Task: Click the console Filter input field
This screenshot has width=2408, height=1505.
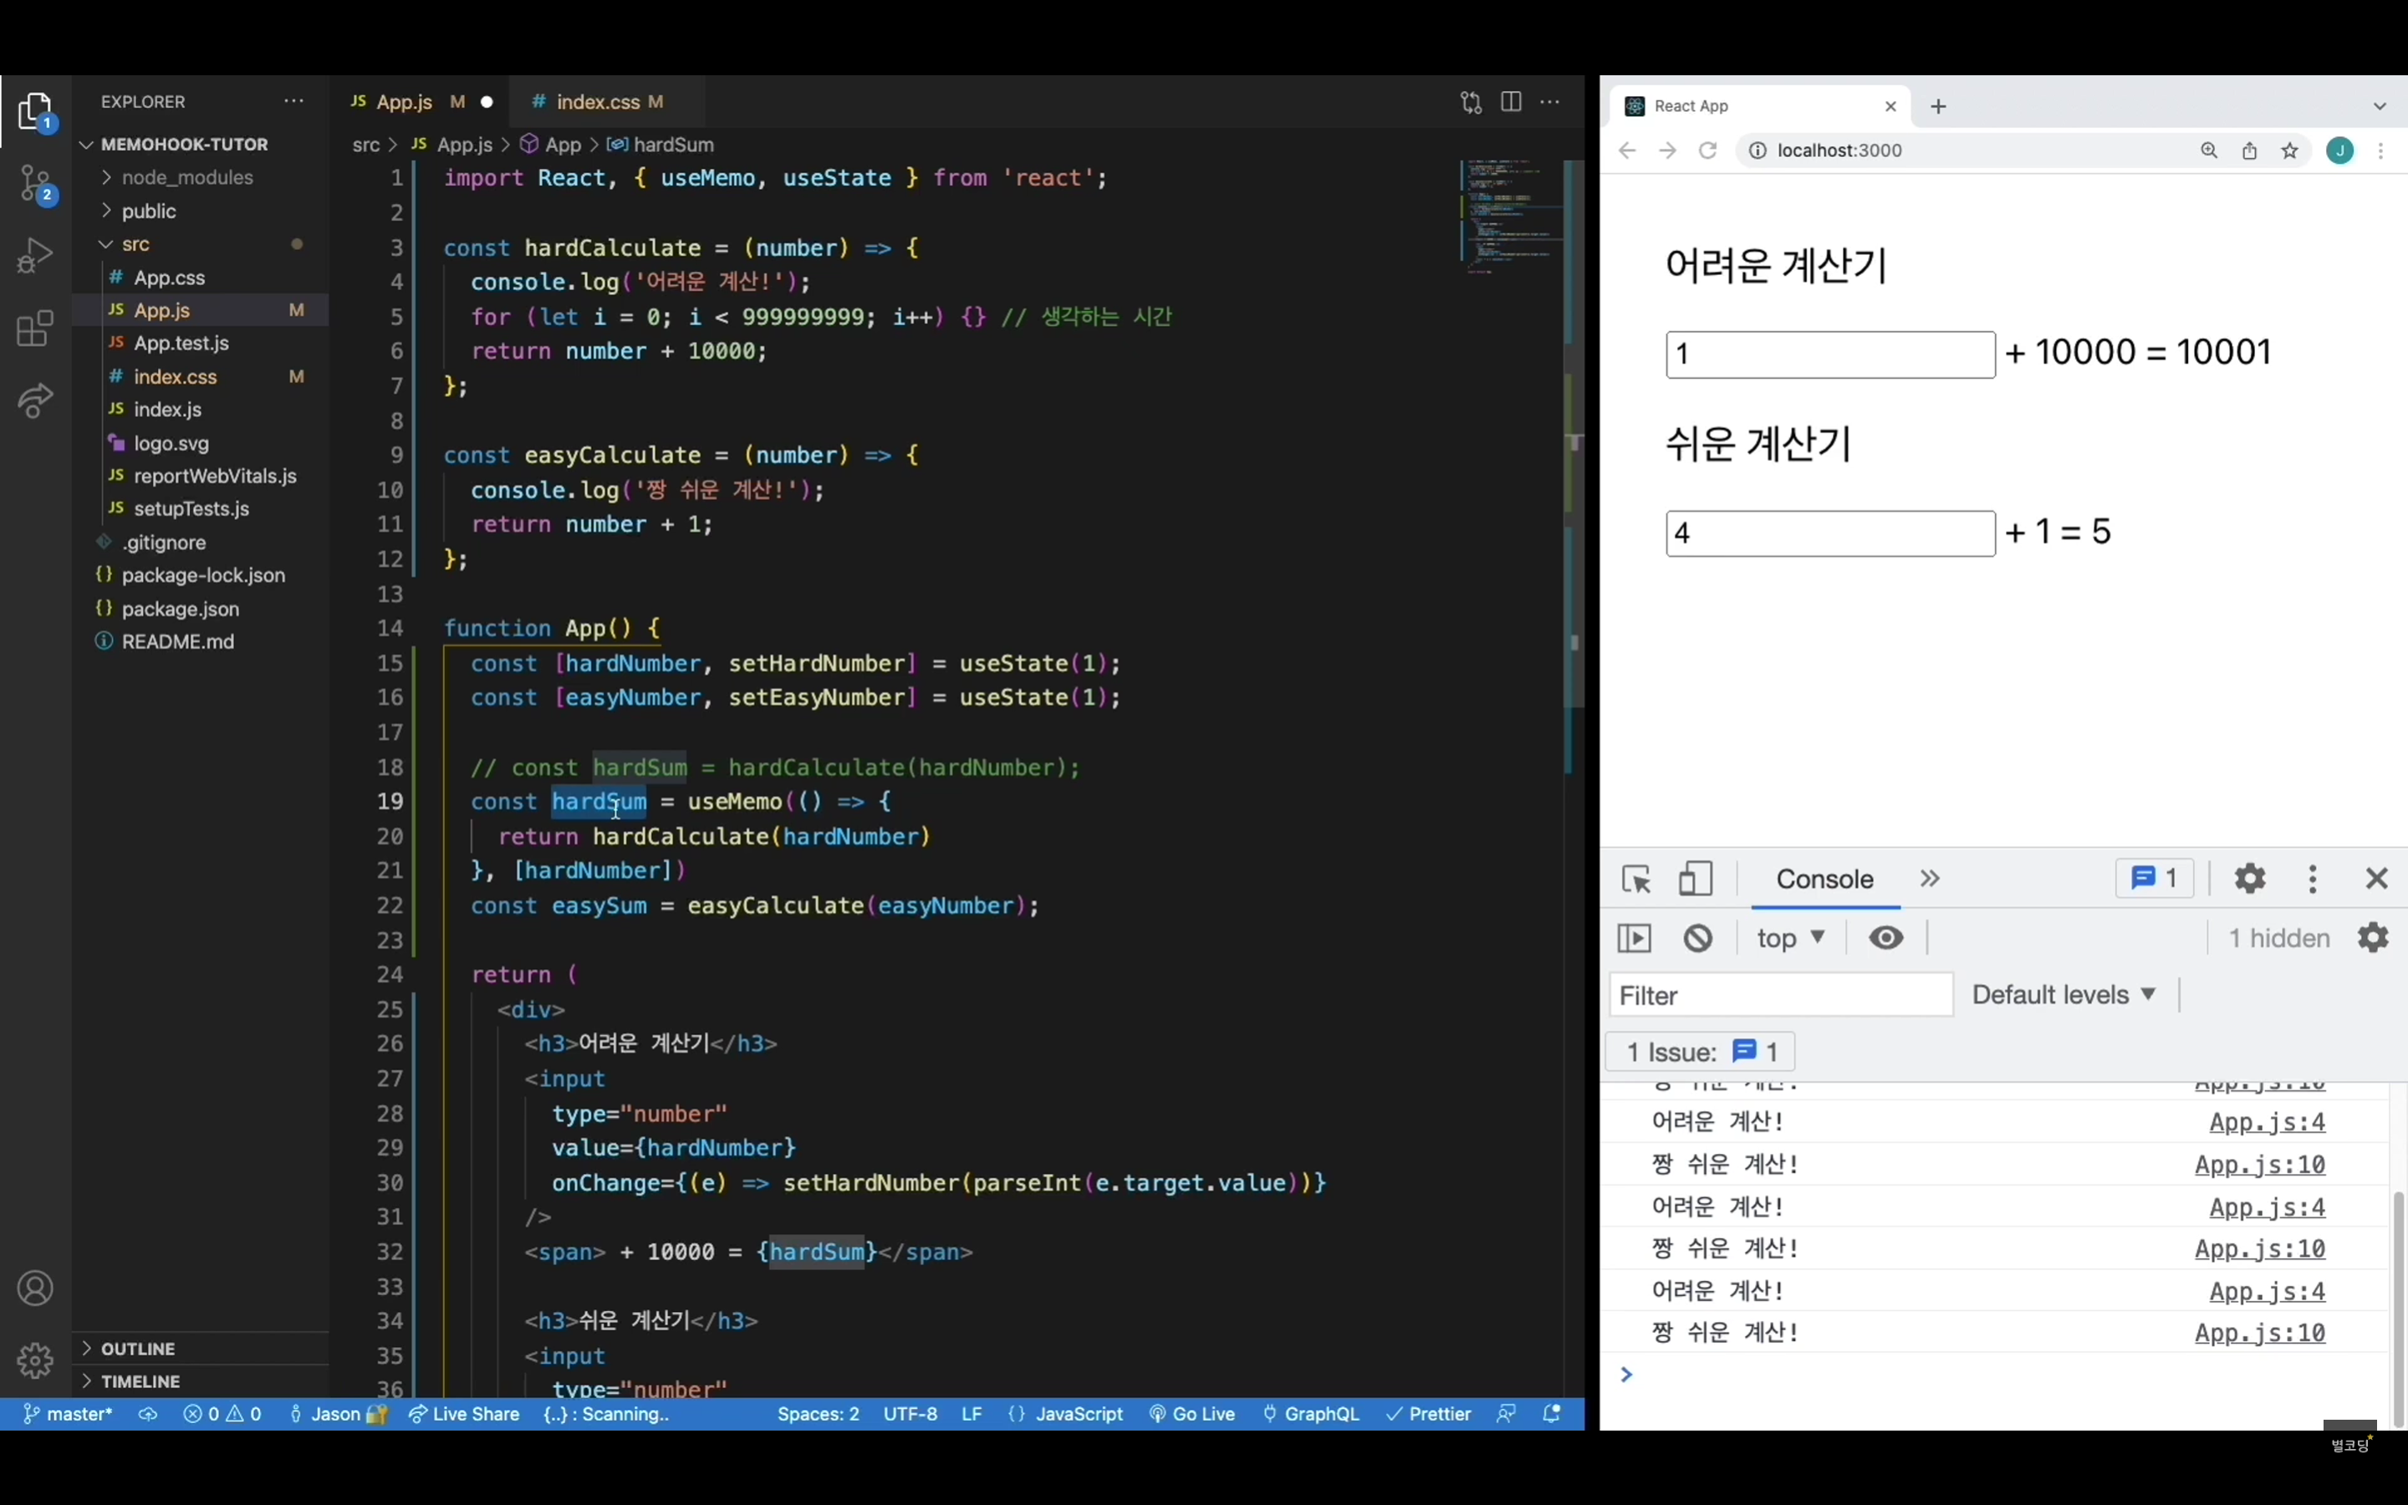Action: 1780,995
